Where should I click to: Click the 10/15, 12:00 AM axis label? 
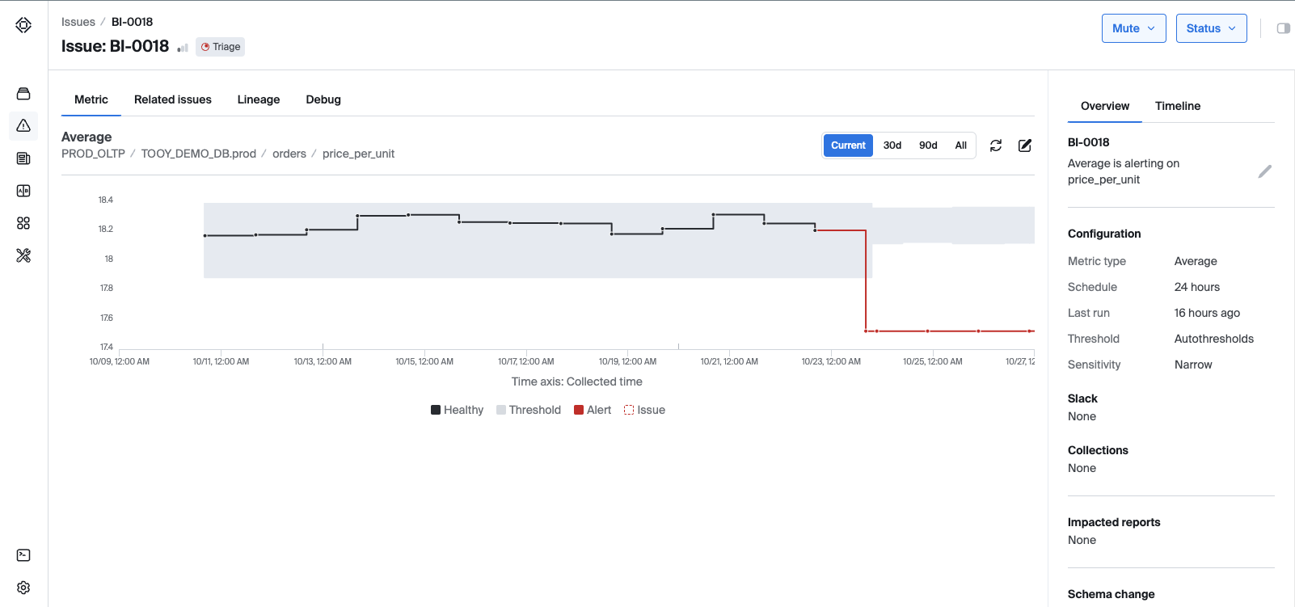[x=424, y=361]
